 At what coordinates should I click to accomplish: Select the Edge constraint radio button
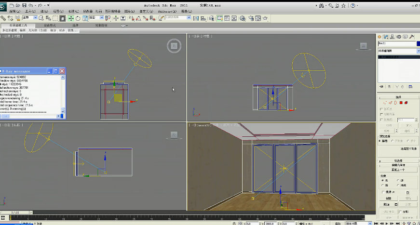(x=398, y=180)
